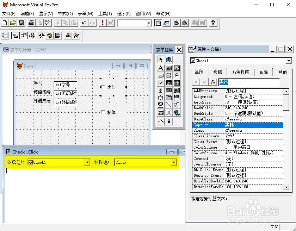The width and height of the screenshot is (296, 231).
Task: Switch to the 数据 tab
Action: pyautogui.click(x=218, y=72)
